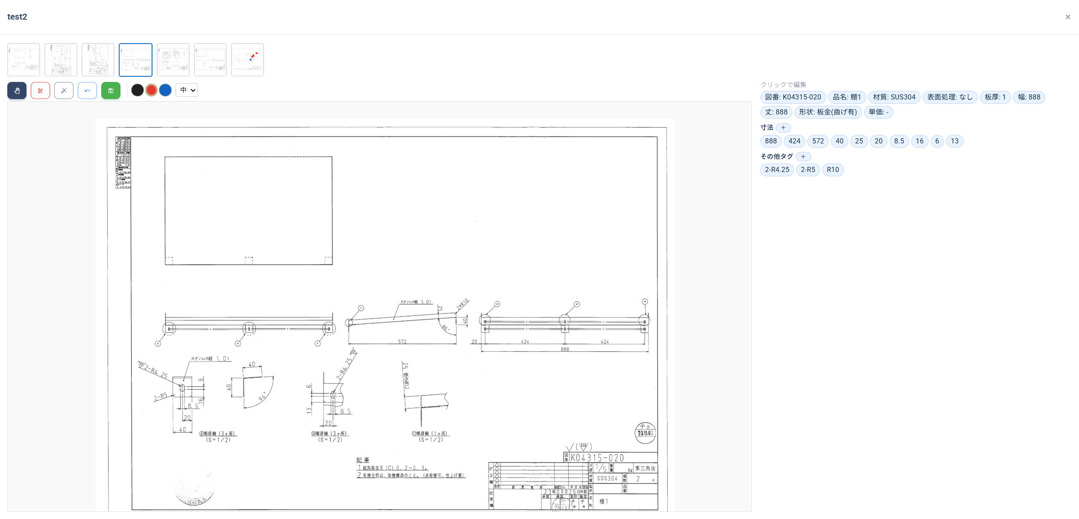Add a new その他タグ with plus
1079x519 pixels.
tap(803, 157)
